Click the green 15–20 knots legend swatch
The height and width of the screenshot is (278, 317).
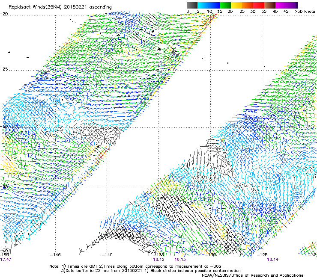pos(225,5)
